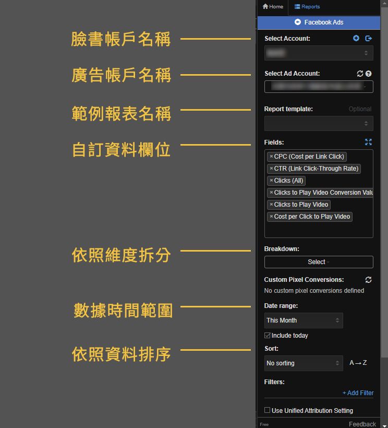
Task: Toggle the A→Z sort direction
Action: point(358,363)
